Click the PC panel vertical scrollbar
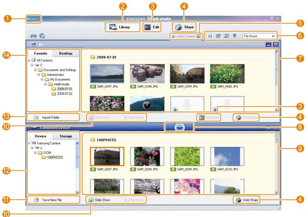The height and width of the screenshot is (217, 308). point(277,81)
